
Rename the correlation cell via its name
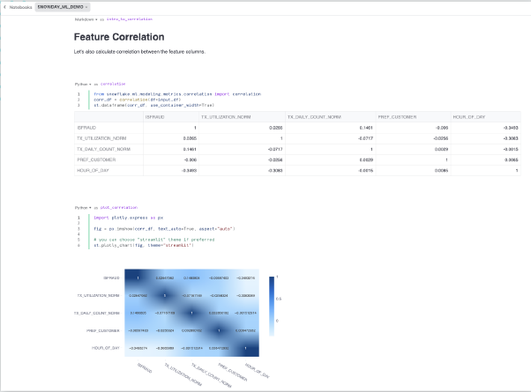pos(113,83)
